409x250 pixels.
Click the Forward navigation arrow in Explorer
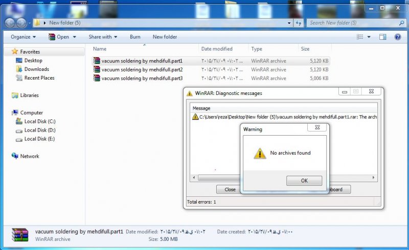[x=21, y=23]
